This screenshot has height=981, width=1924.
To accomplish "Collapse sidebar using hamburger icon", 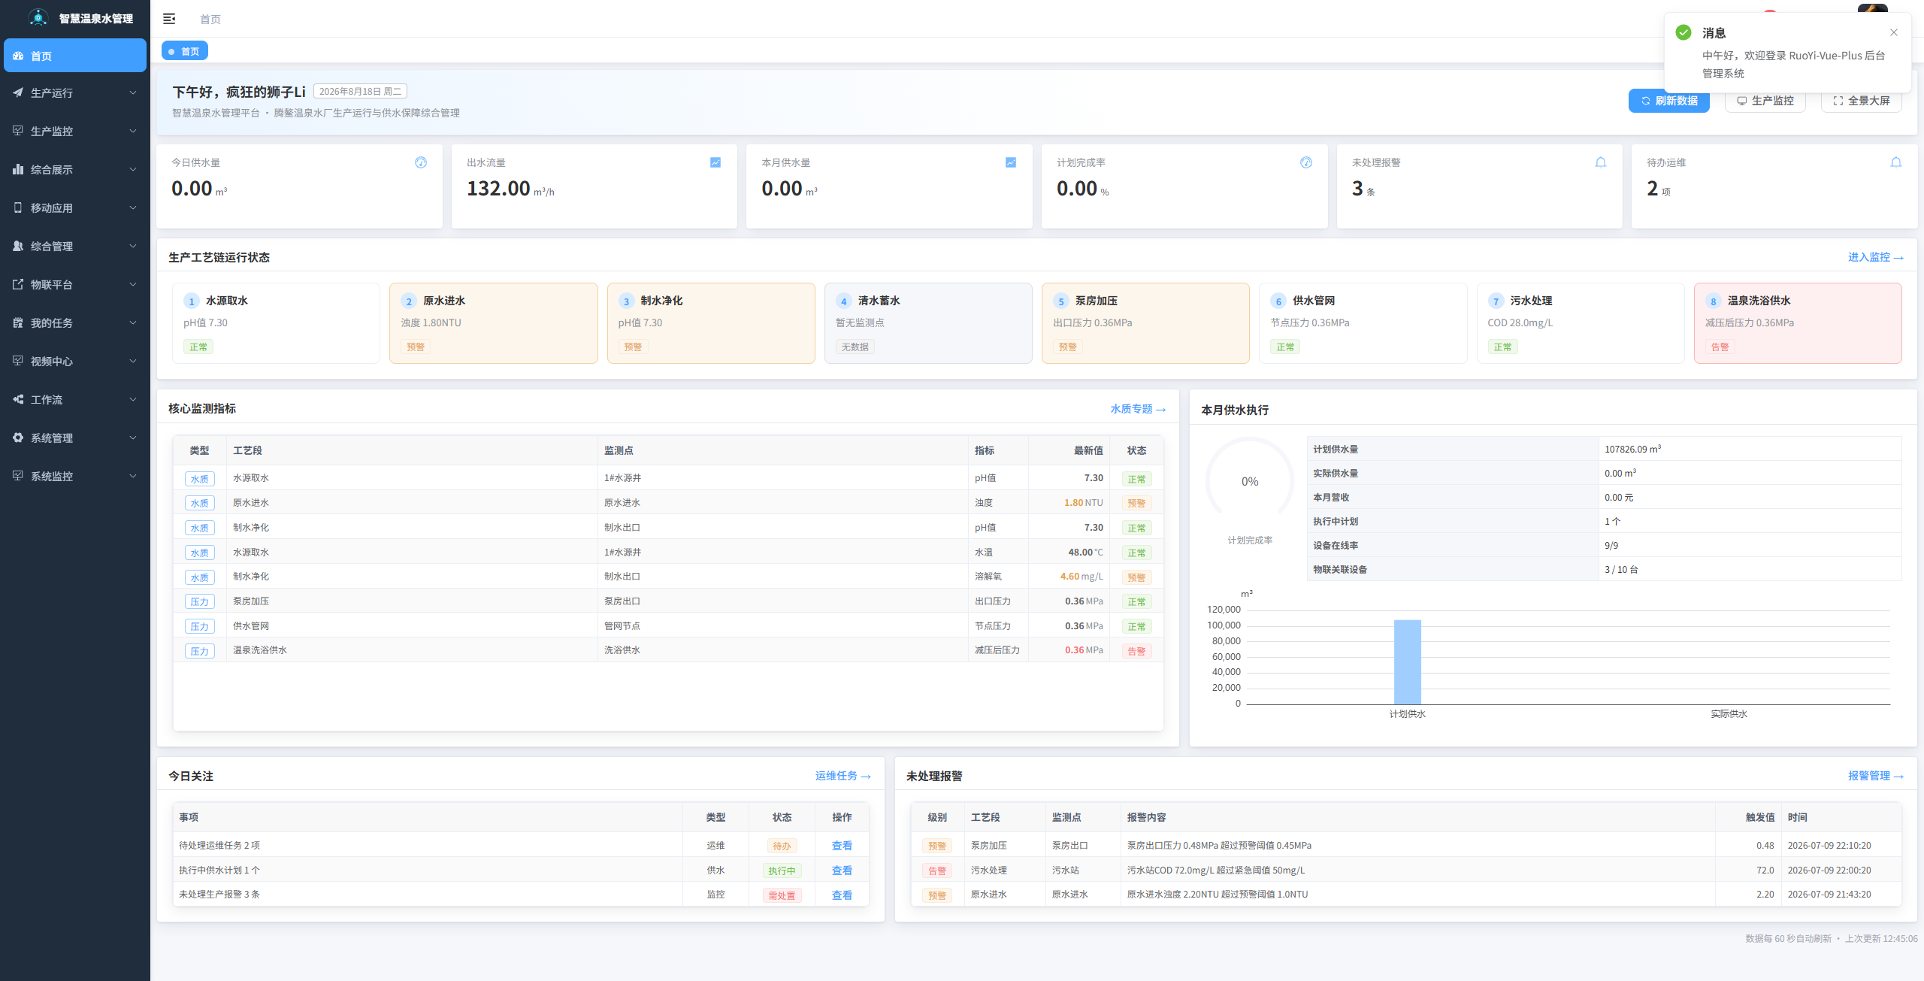I will [x=169, y=19].
